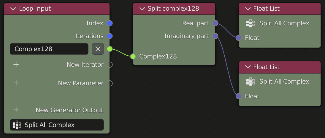
Task: Click the New Generator Output label
Action: point(69,110)
